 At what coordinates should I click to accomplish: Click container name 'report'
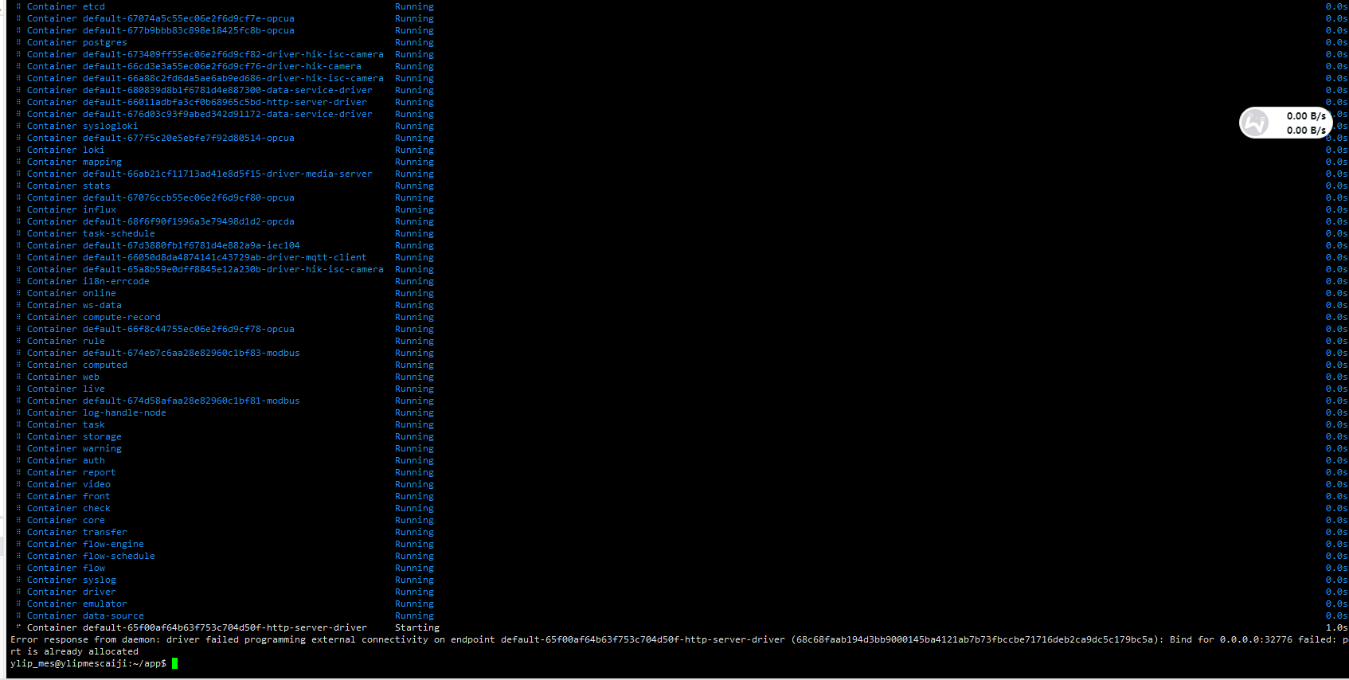100,472
